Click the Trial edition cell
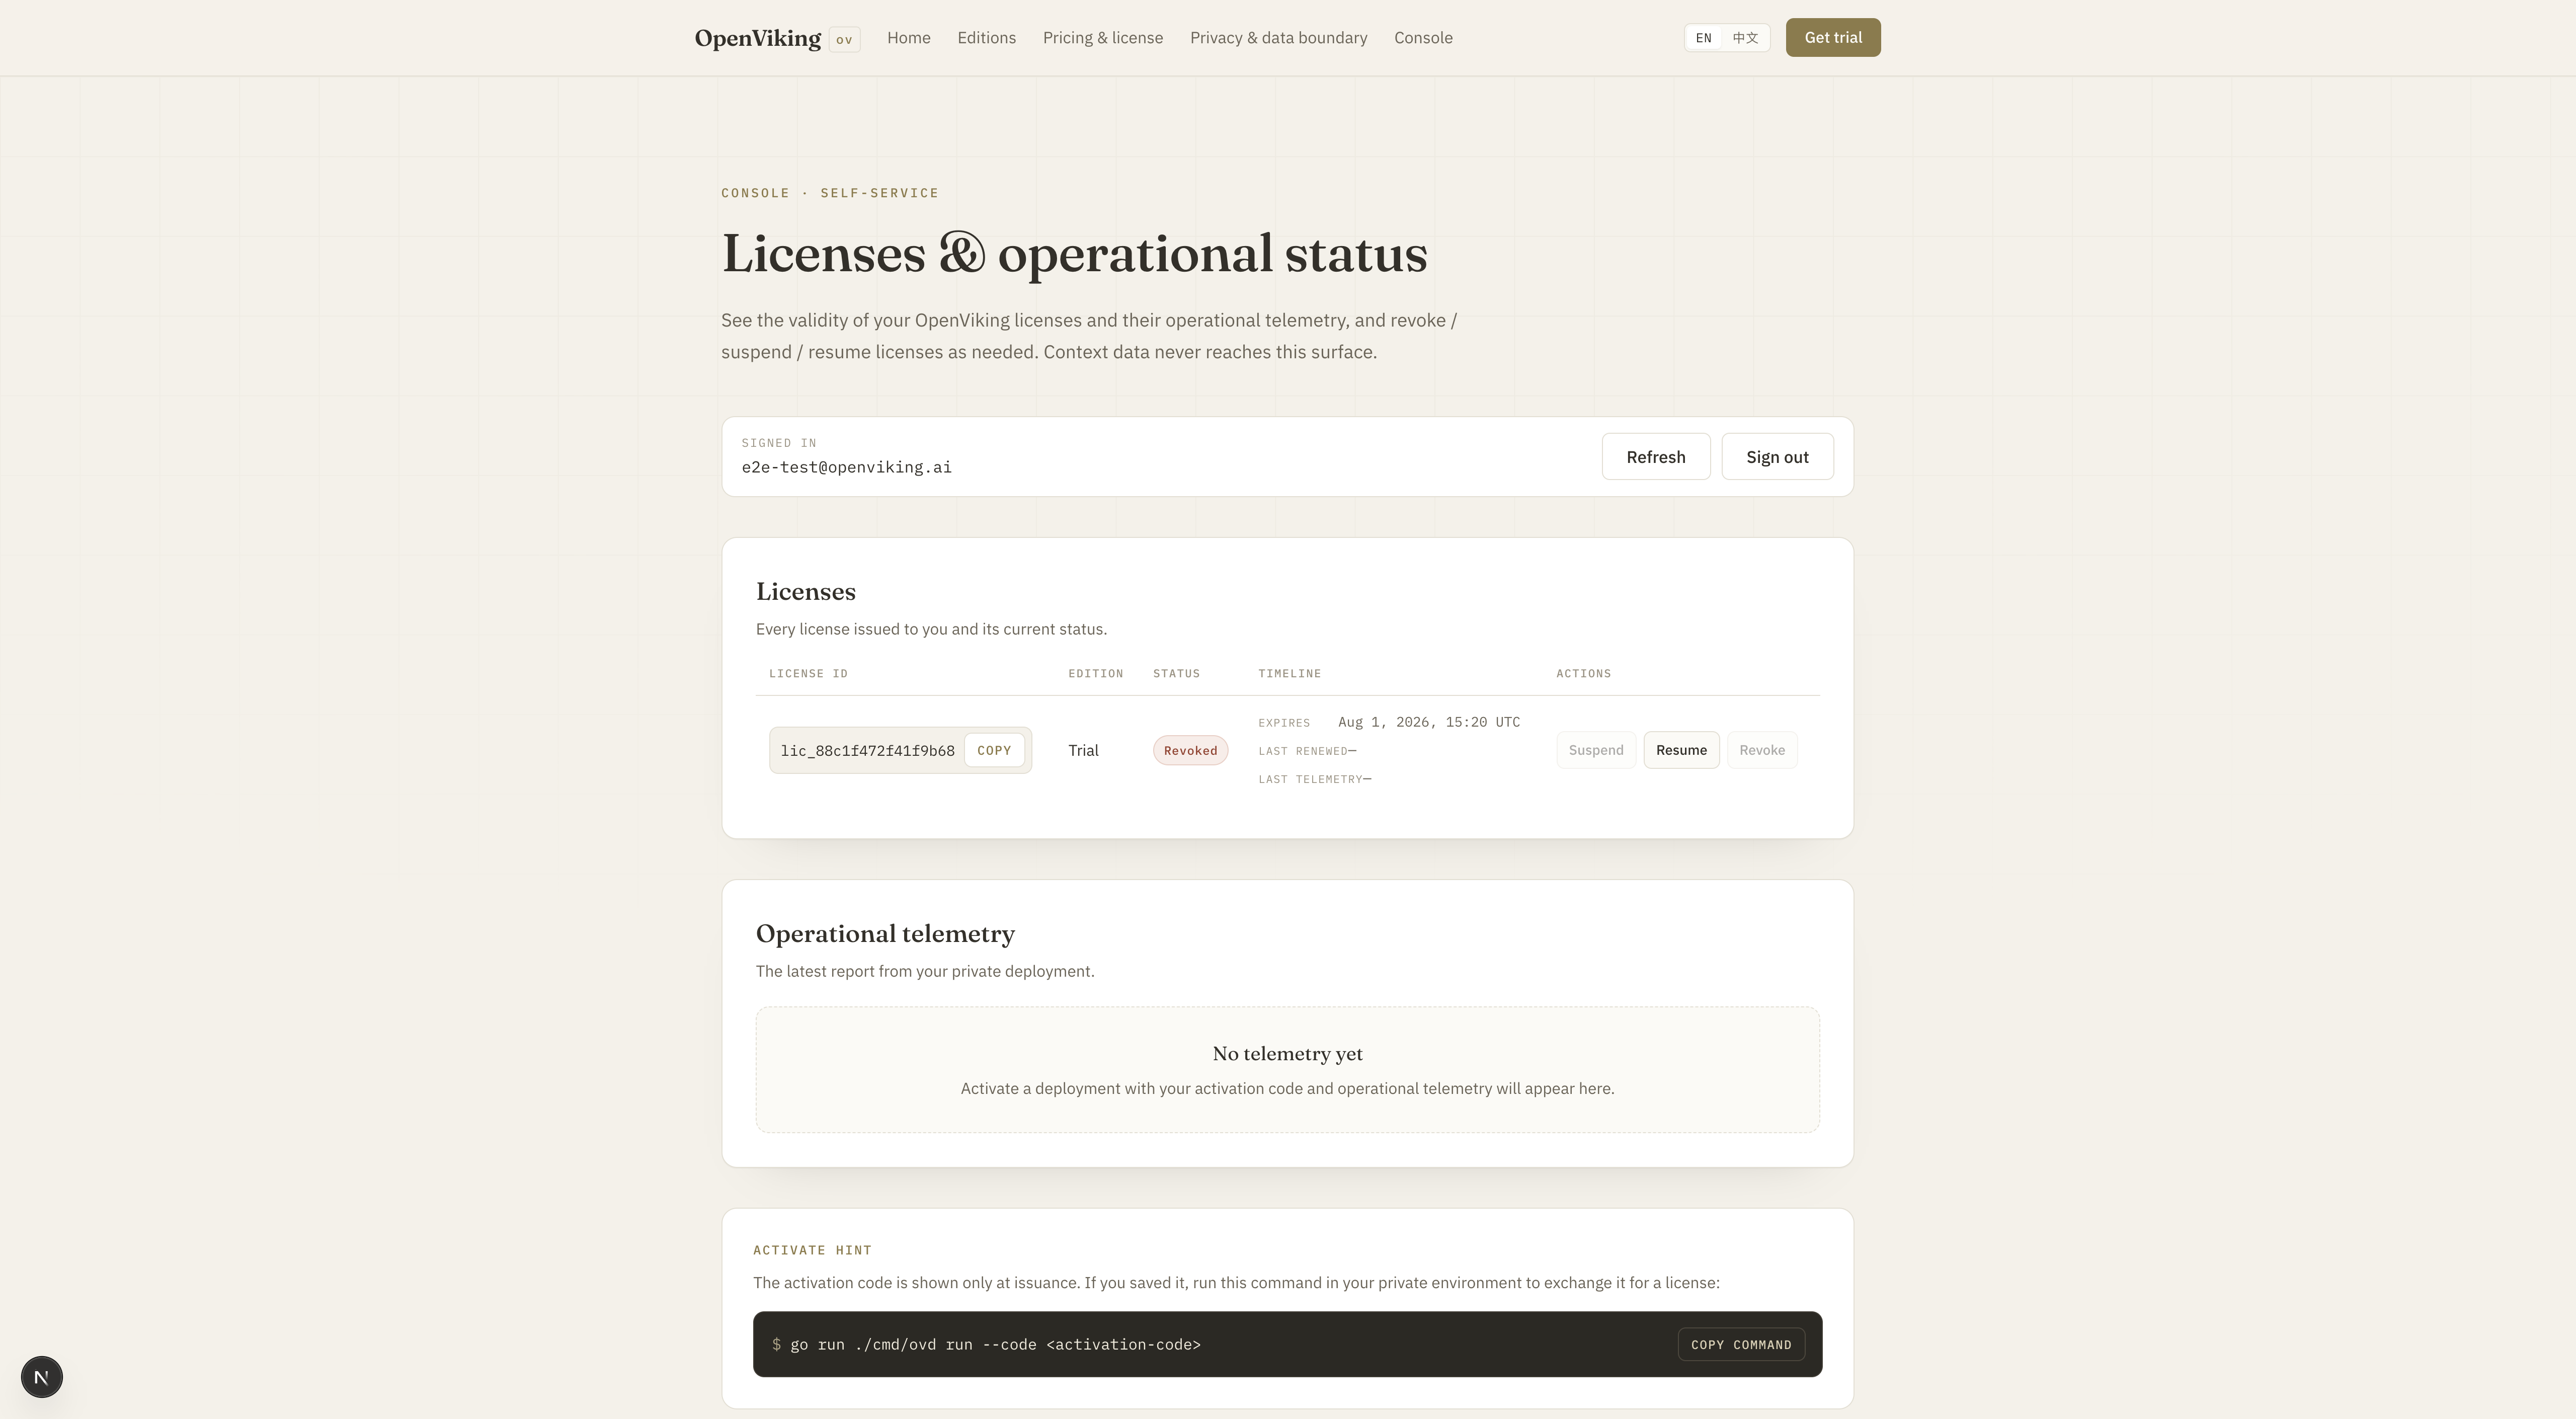This screenshot has width=2576, height=1419. pyautogui.click(x=1083, y=750)
